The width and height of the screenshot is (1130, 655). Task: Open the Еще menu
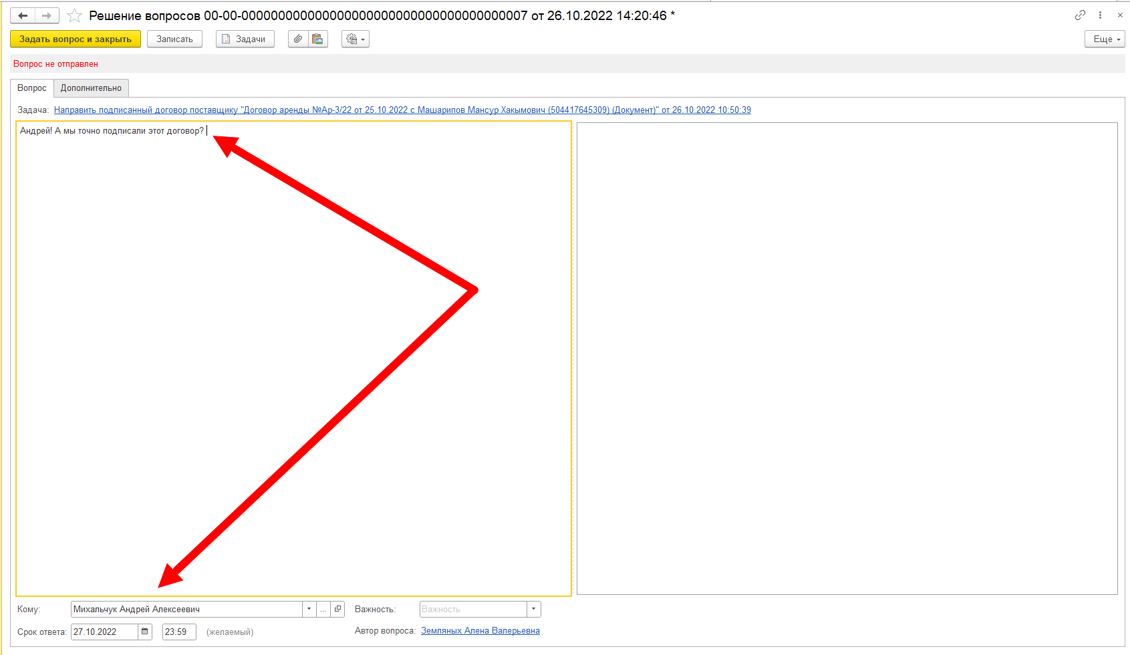pos(1105,39)
